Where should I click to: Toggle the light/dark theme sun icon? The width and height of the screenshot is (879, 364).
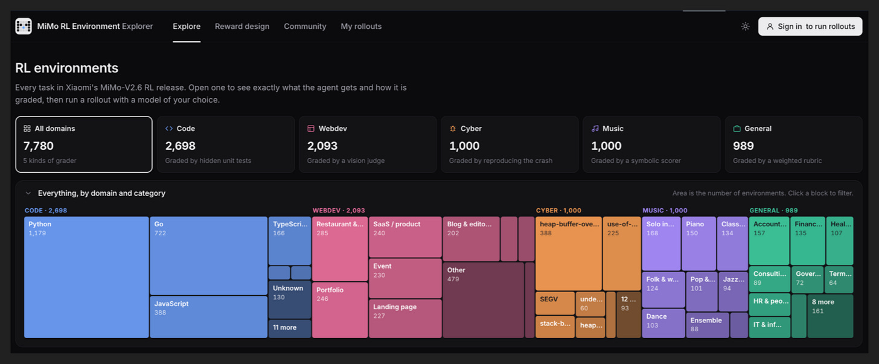[x=746, y=27]
